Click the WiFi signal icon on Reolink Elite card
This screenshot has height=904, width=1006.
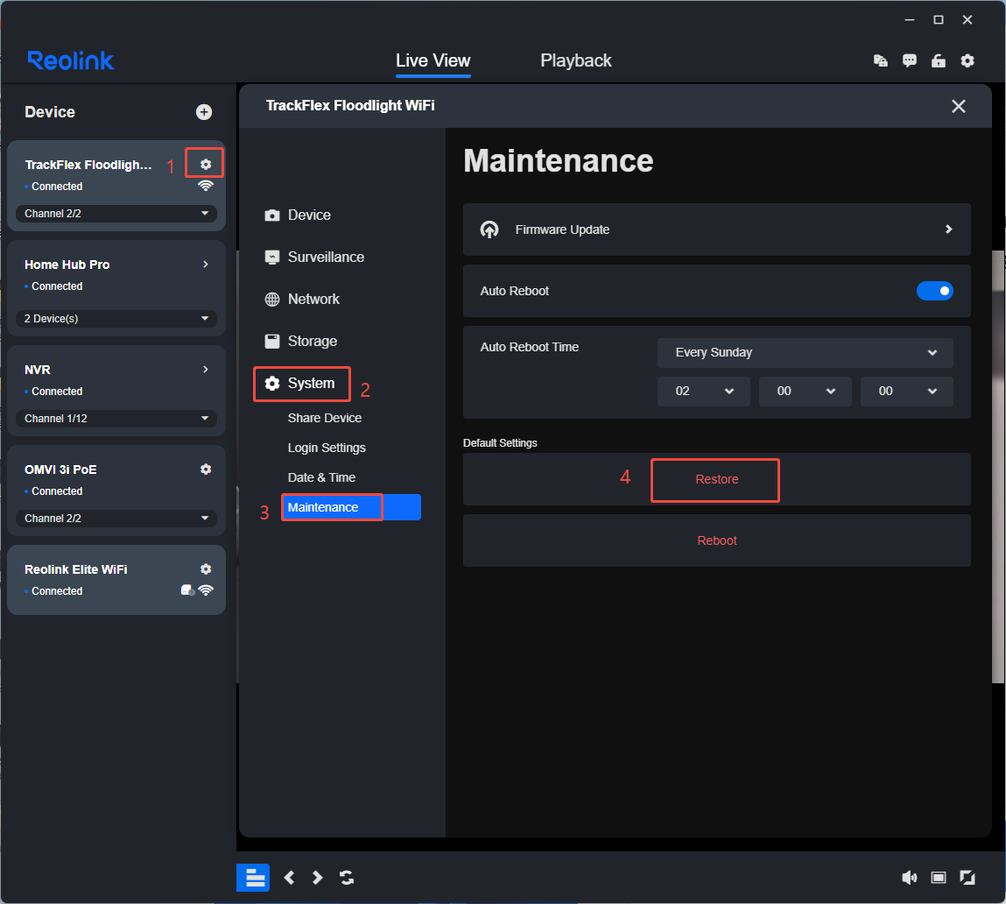(x=206, y=590)
